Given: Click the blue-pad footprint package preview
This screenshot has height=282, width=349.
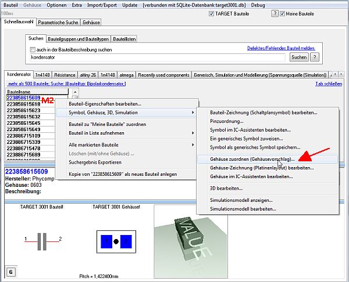Looking at the screenshot, I should coord(116,239).
